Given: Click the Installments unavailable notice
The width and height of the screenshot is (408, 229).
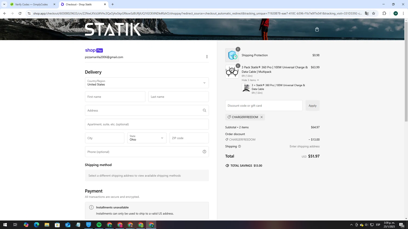Looking at the screenshot, I should coord(147,211).
